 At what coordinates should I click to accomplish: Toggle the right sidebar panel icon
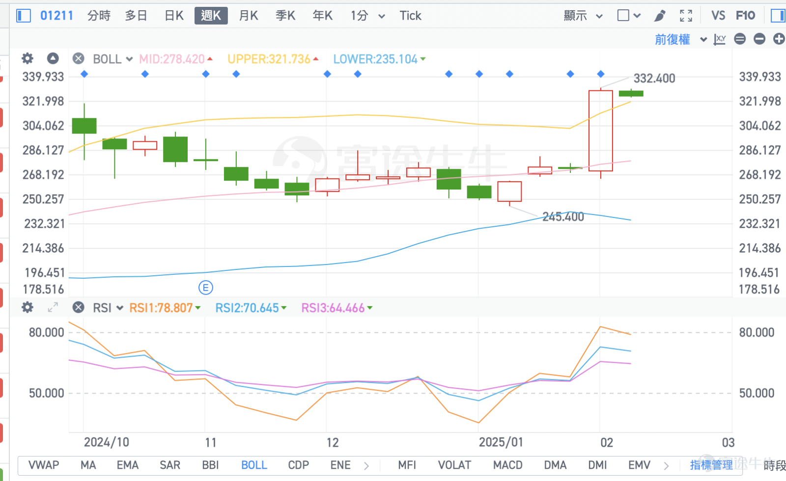778,16
